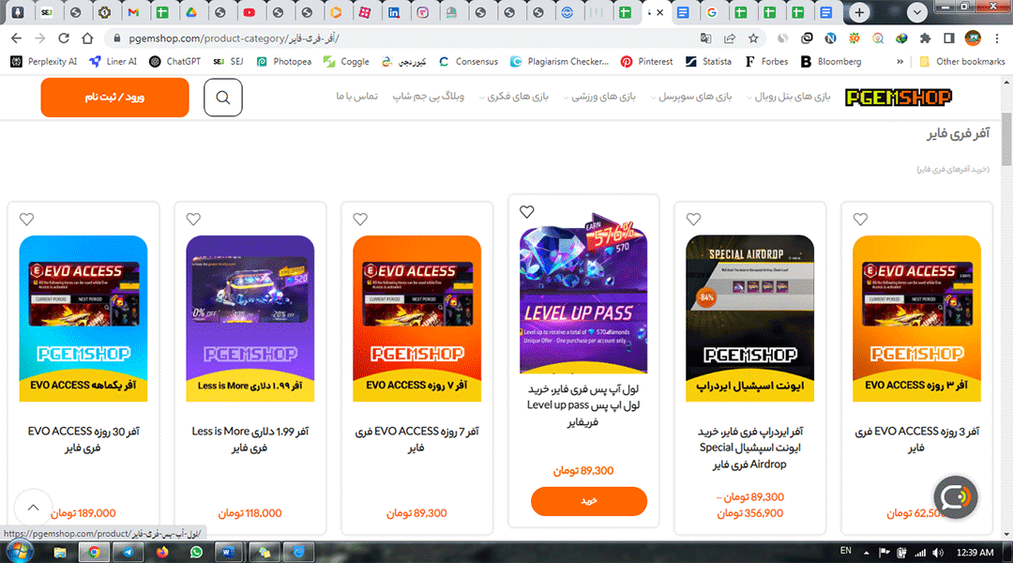Show hidden system tray icons arrow

866,552
